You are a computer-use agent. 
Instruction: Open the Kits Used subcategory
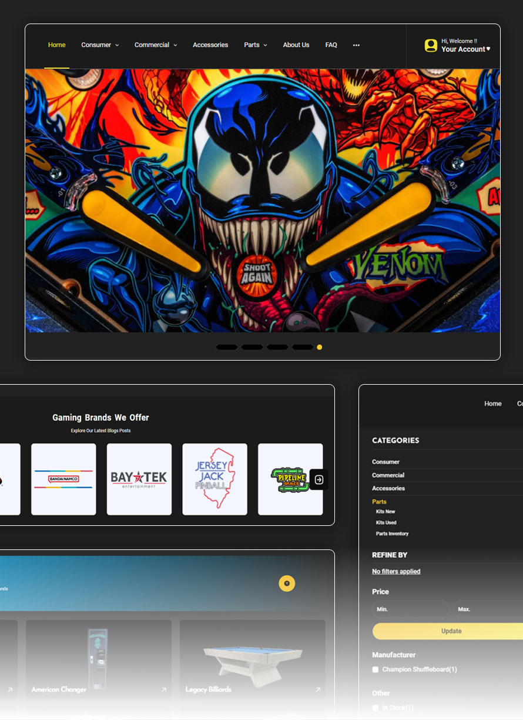pos(386,522)
